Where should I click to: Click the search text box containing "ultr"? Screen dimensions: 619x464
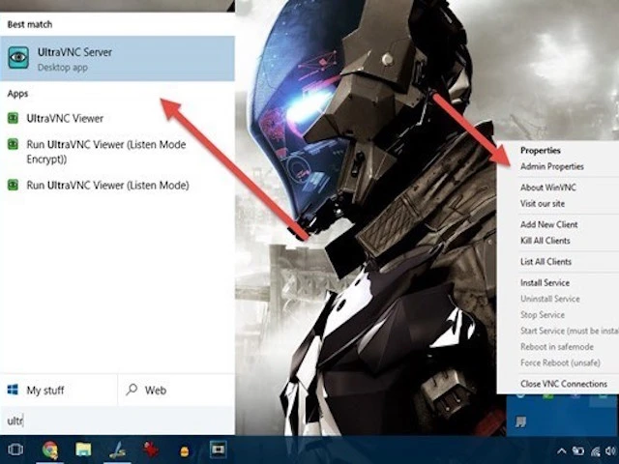coord(116,420)
